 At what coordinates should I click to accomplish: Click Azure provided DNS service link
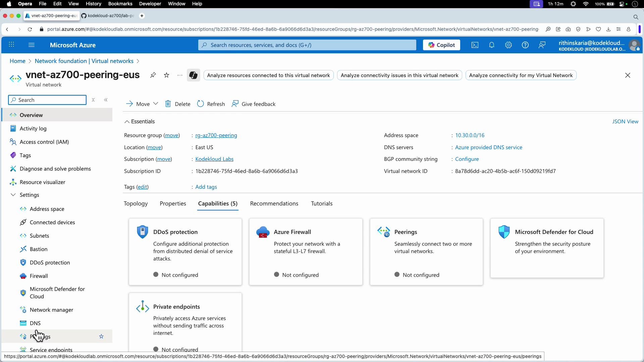tap(488, 147)
